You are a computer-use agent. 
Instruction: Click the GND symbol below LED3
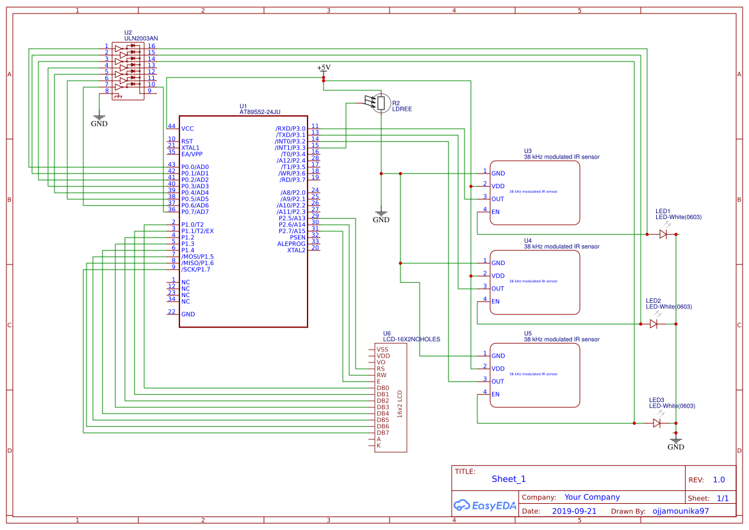click(x=676, y=444)
